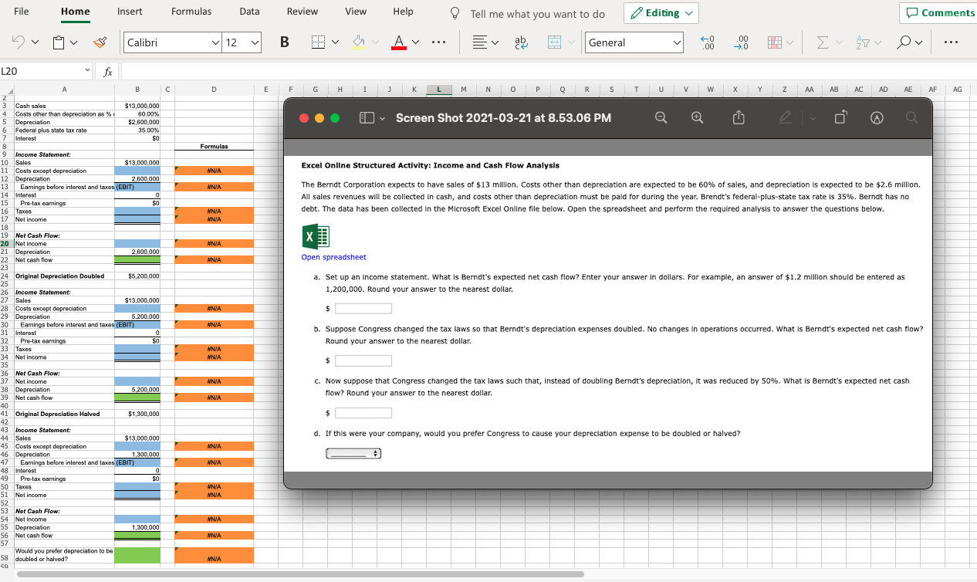The width and height of the screenshot is (977, 582).
Task: Click the Sort & Filter icon
Action: pos(863,42)
